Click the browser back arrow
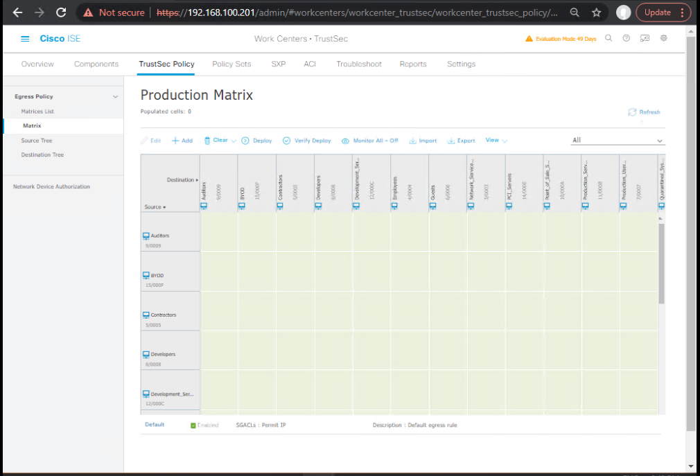Image resolution: width=700 pixels, height=476 pixels. 17,12
